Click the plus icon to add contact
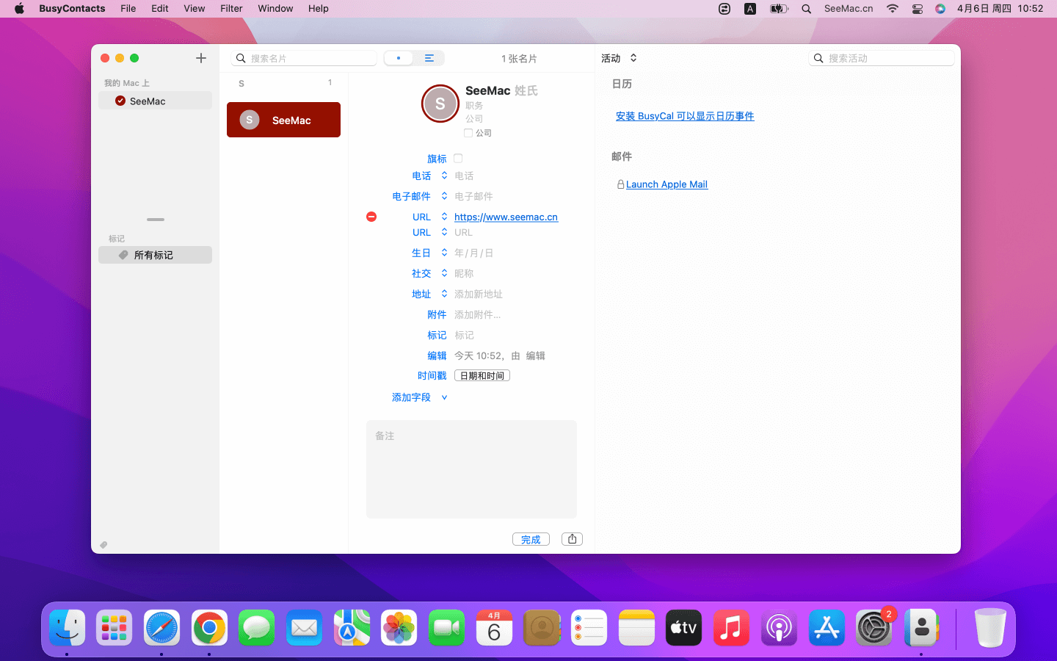This screenshot has height=661, width=1057. (x=200, y=58)
